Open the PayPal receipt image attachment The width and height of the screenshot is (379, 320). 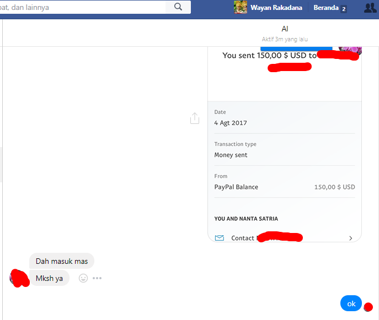tap(285, 144)
